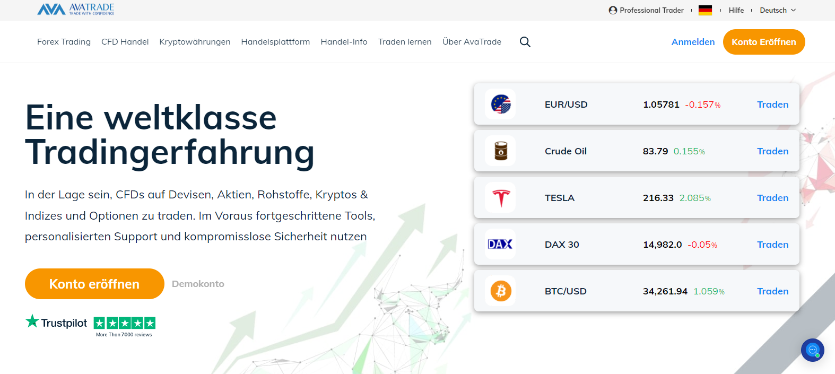Click 'More Than 7000 reviews' text
The width and height of the screenshot is (835, 374).
tap(124, 335)
